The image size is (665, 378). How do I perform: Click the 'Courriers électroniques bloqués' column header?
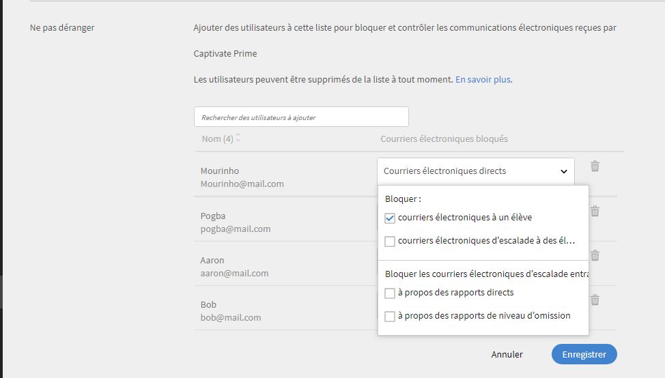[444, 139]
